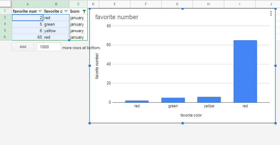
Task: Select the january cell in row 6
Action: pos(78,37)
